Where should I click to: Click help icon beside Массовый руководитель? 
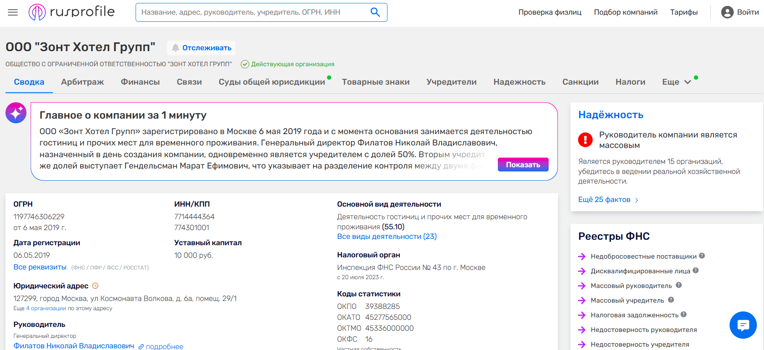(x=679, y=285)
